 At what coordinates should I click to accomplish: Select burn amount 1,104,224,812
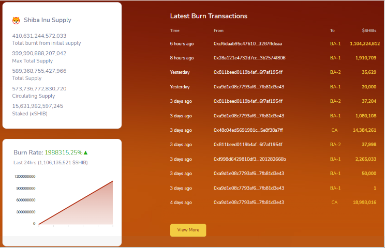click(x=365, y=43)
